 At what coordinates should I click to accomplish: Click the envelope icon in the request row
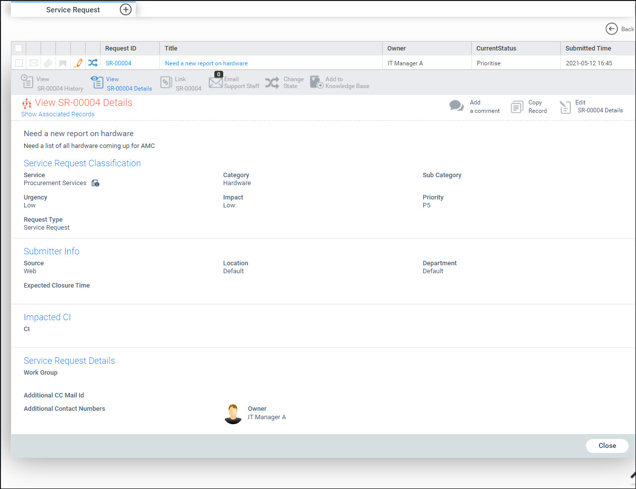(x=34, y=63)
